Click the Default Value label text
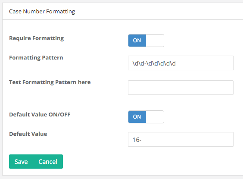243x179 pixels. (28, 134)
